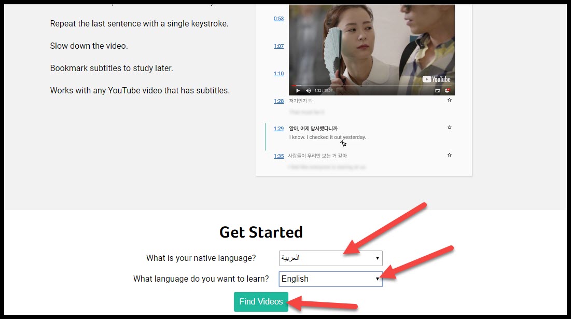Viewport: 571px width, 319px height.
Task: Open the 1:35 timestamp link
Action: click(x=278, y=156)
